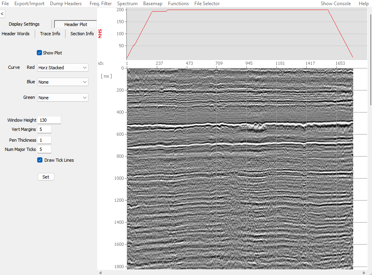The height and width of the screenshot is (275, 372).
Task: Expand the Blue curve dropdown
Action: (x=63, y=82)
